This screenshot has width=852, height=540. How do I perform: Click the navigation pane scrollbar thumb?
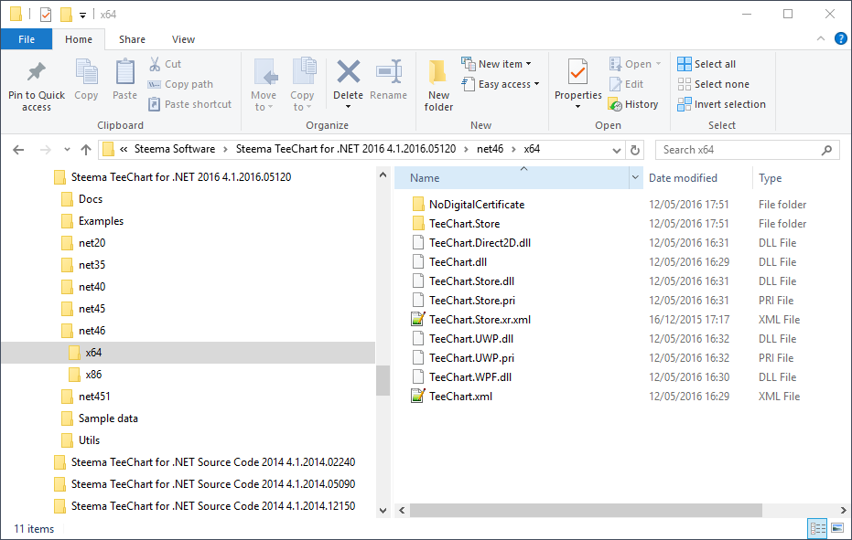tap(383, 380)
